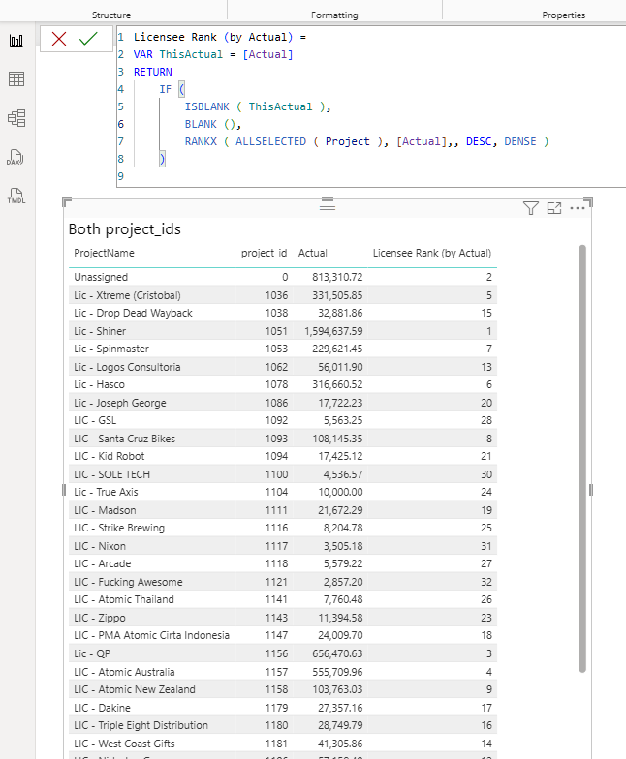The height and width of the screenshot is (759, 626).
Task: Select 'LIC - PMA Atomic Cirta Indonesia' cell
Action: (151, 635)
